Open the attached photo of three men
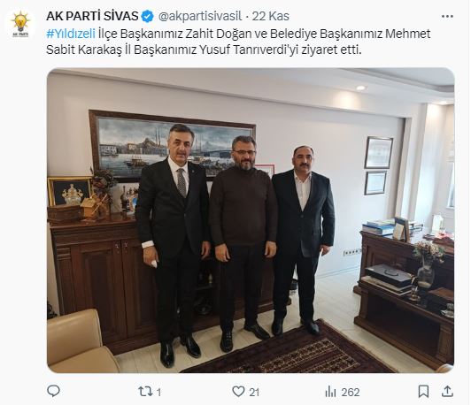The image size is (471, 405). click(251, 220)
